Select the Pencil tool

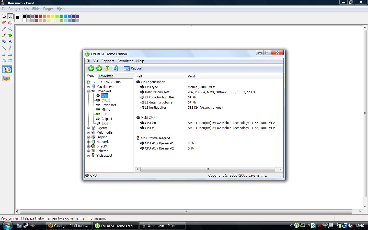pos(4,35)
